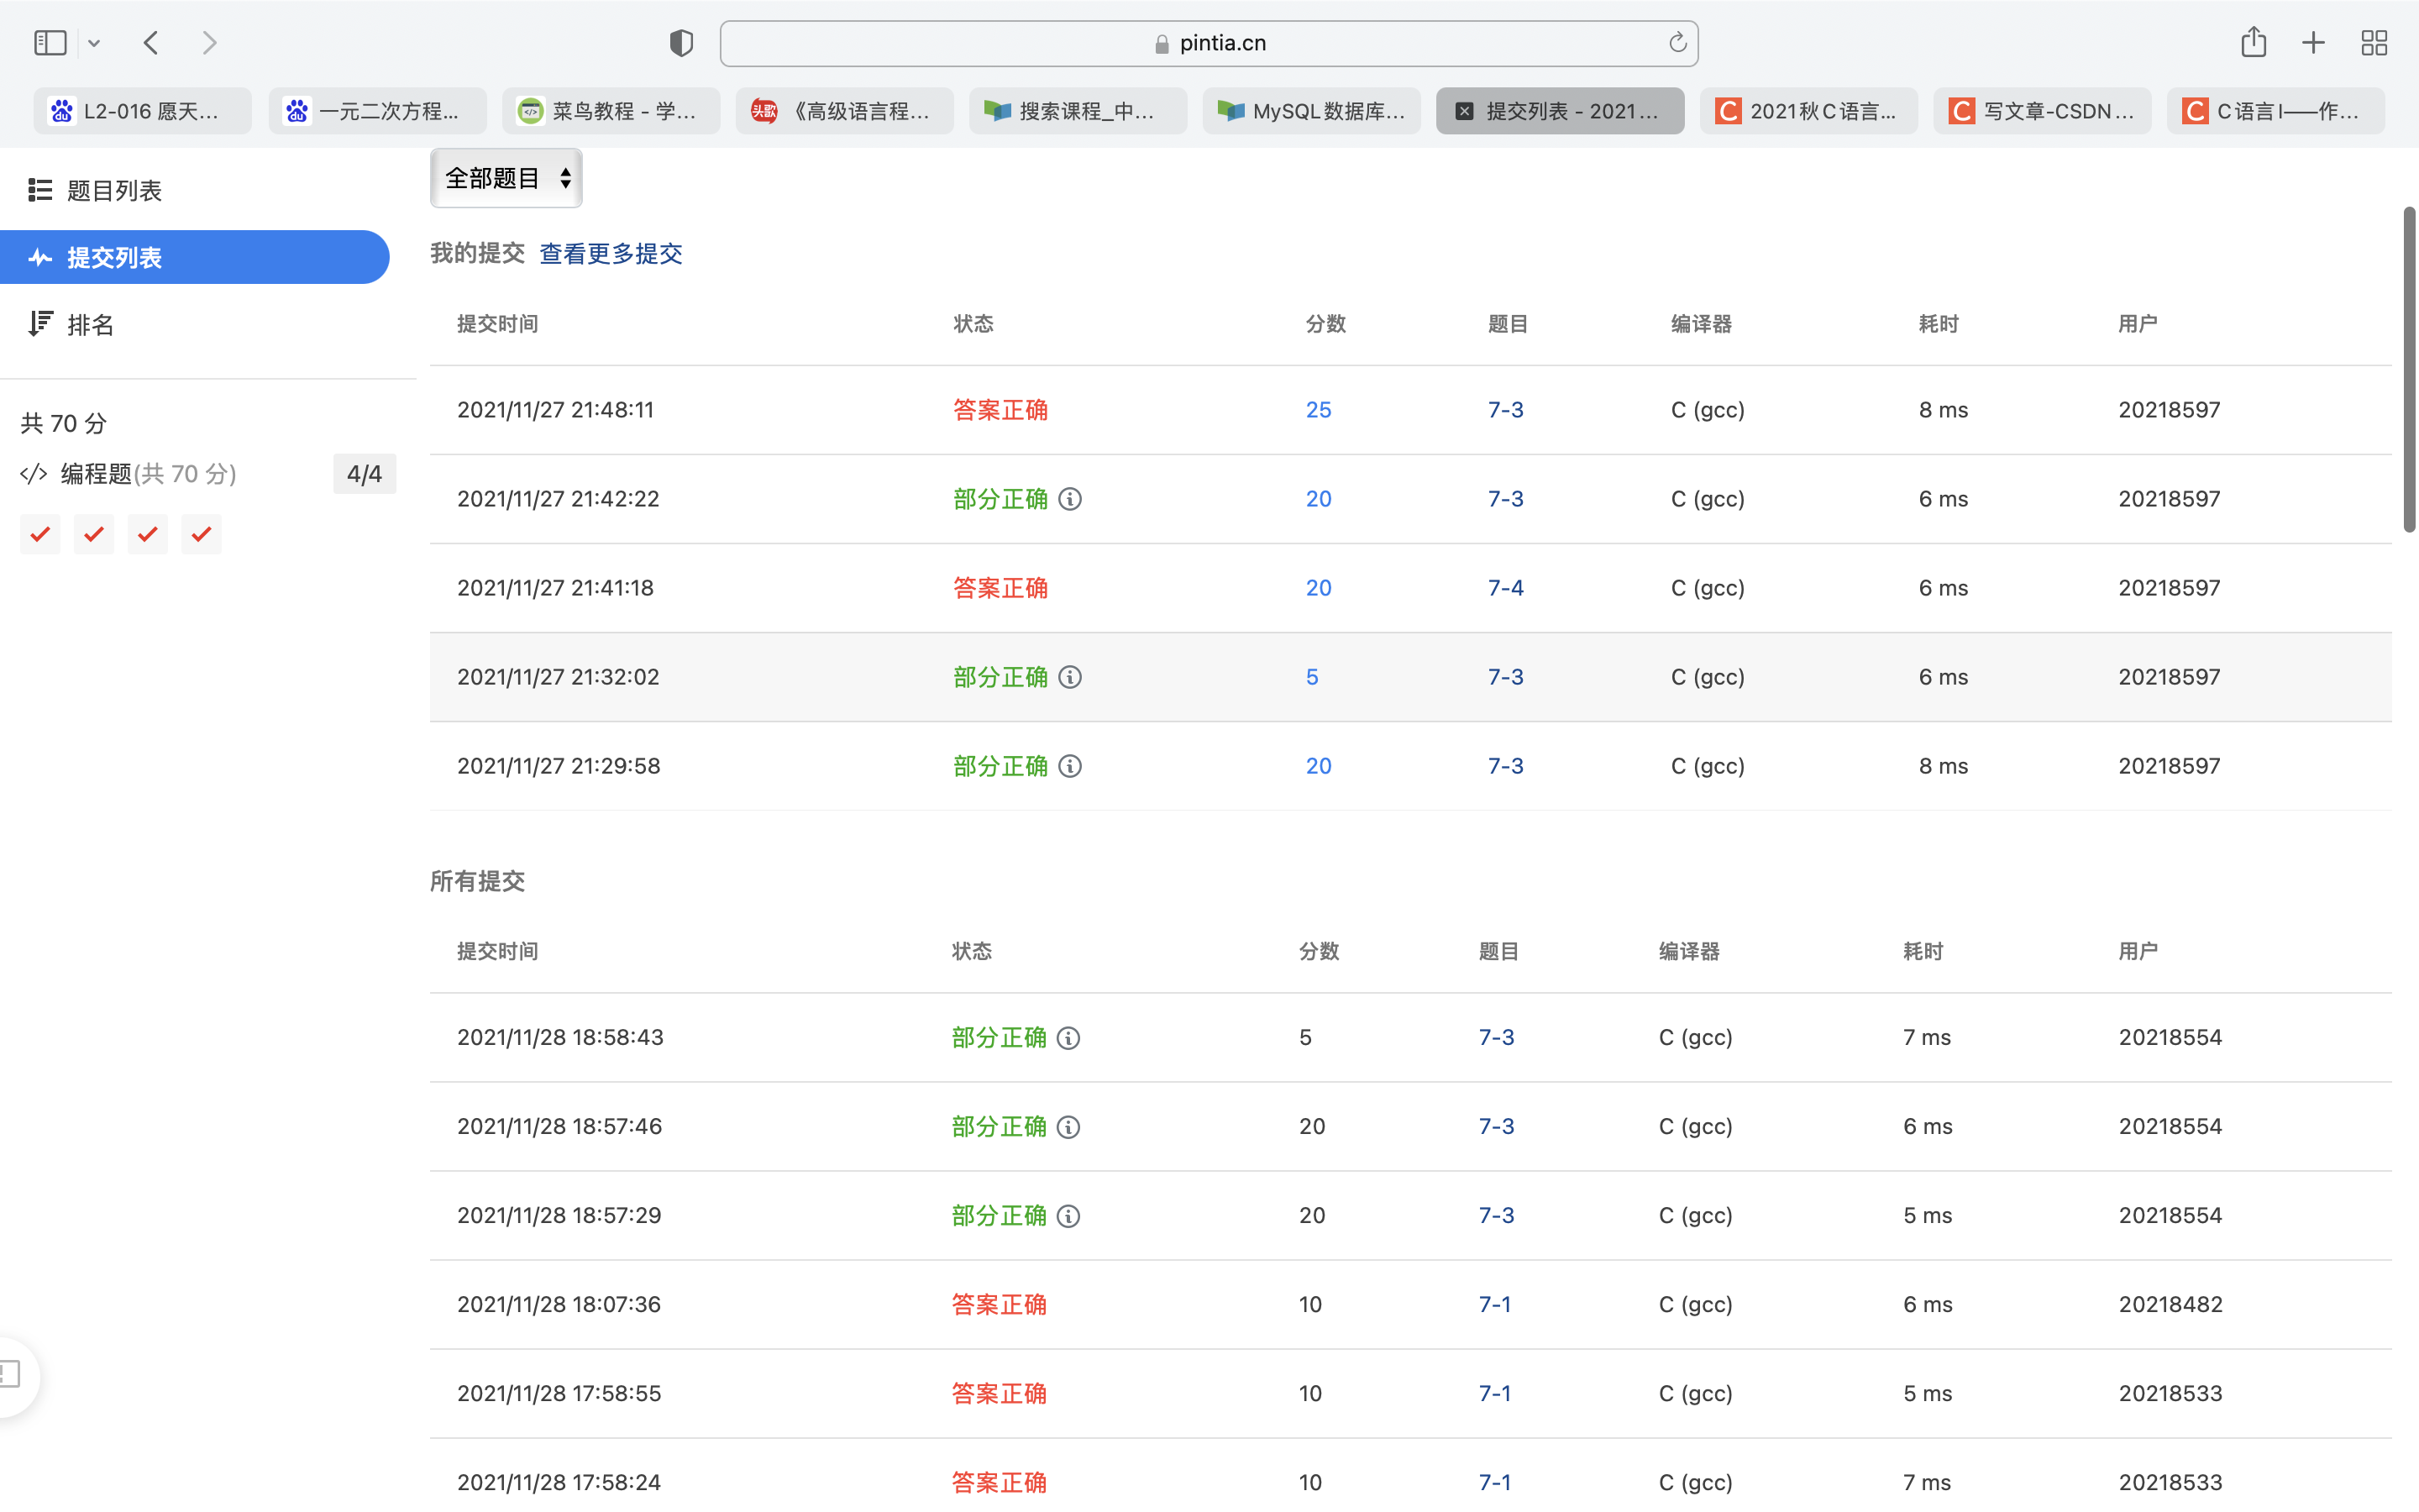Open problem 7-3 for 18:58:43 submission

coord(1497,1037)
